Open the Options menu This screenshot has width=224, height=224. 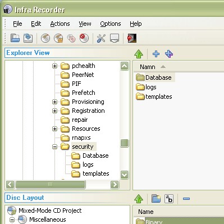[111, 24]
